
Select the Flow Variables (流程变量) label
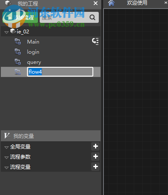(20, 167)
